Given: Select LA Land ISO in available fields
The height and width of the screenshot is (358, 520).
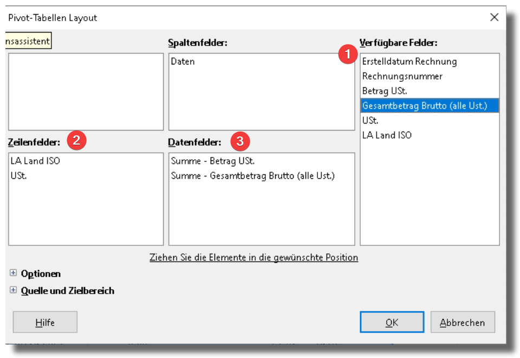Looking at the screenshot, I should [387, 135].
